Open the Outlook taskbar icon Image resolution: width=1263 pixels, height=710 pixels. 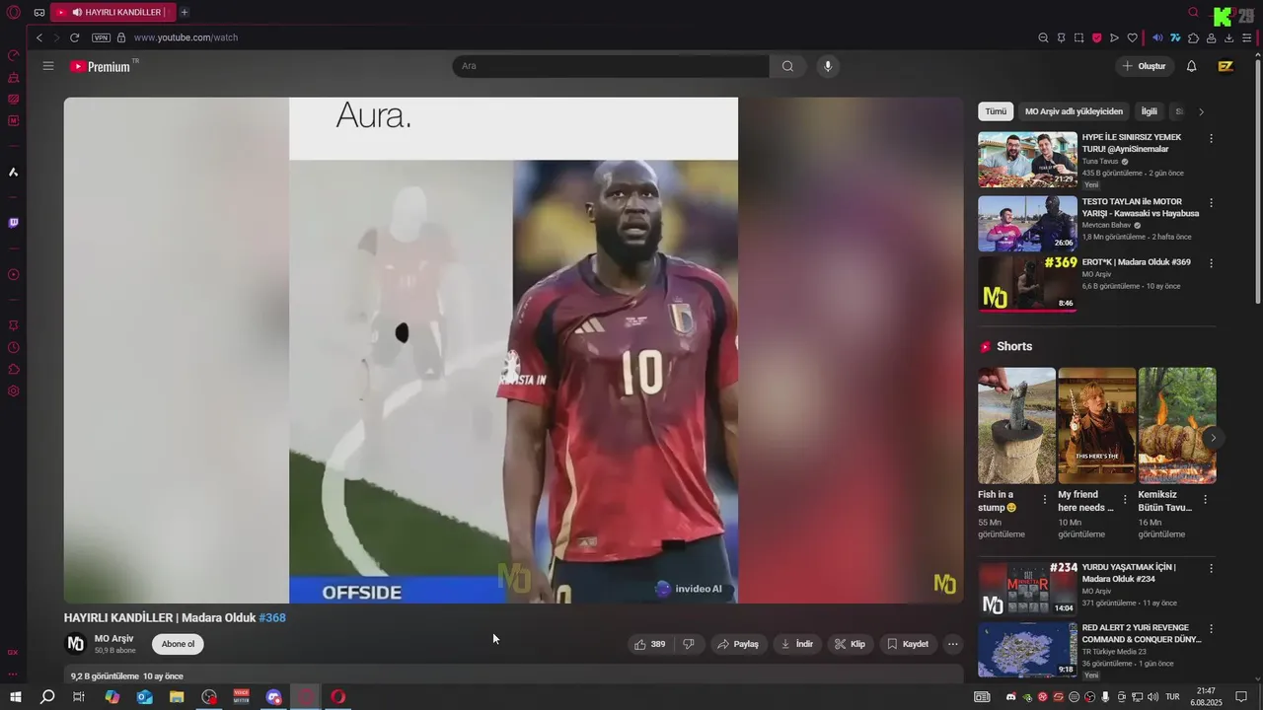coord(145,697)
